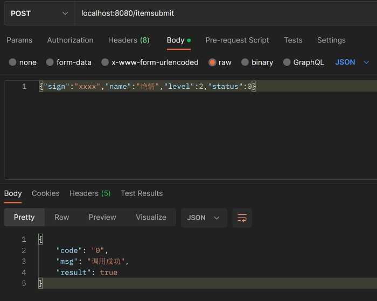View the Test Results tab
This screenshot has width=377, height=301.
[x=142, y=193]
